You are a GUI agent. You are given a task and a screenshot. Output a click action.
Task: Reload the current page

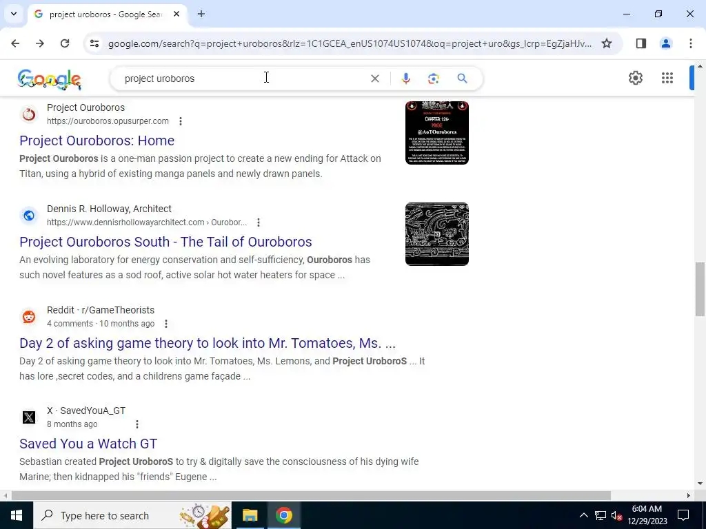pyautogui.click(x=65, y=43)
